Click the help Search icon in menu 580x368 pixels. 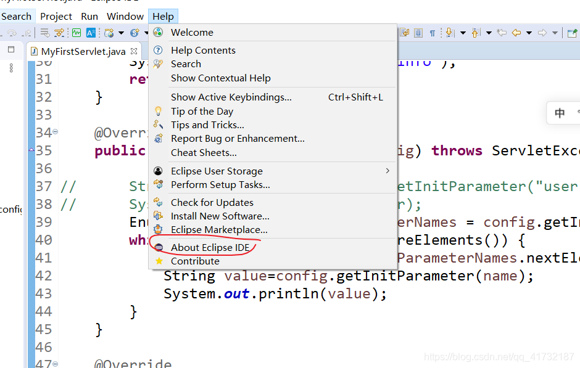click(x=159, y=64)
